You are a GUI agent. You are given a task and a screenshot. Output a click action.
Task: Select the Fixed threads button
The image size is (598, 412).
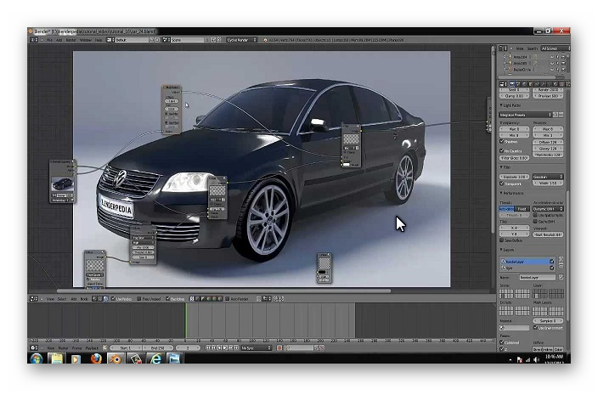[x=522, y=209]
